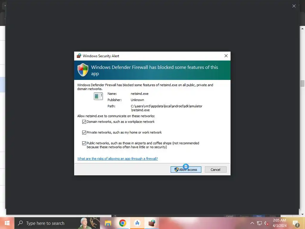Screen dimensions: 305x229
Task: Open clock showing 2:05 AM
Action: (279, 223)
